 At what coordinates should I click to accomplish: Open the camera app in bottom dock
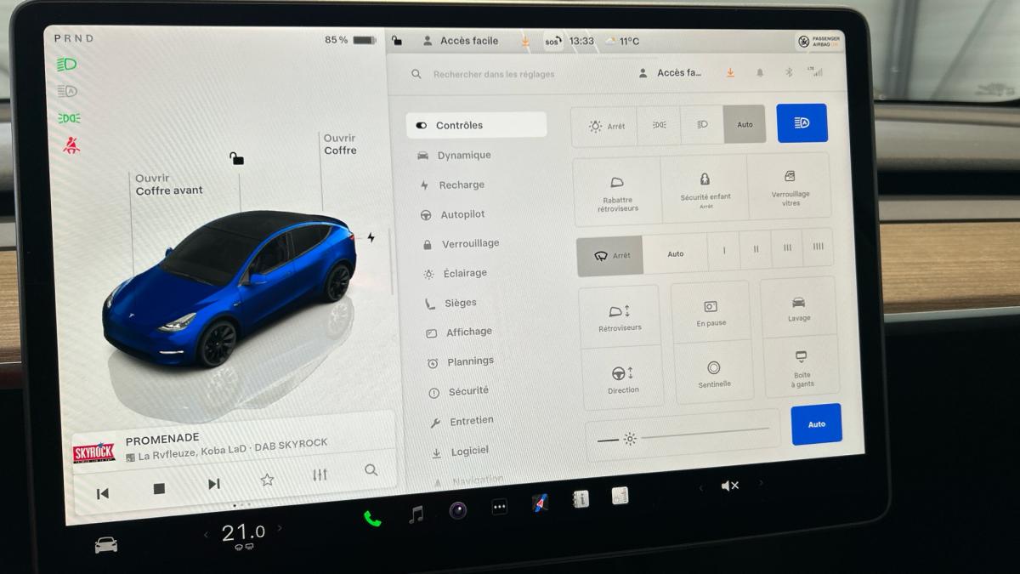[x=458, y=510]
